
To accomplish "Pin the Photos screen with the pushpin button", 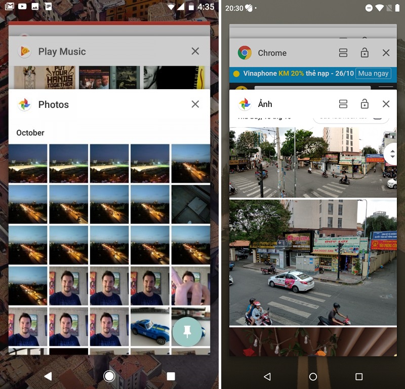I will [187, 332].
